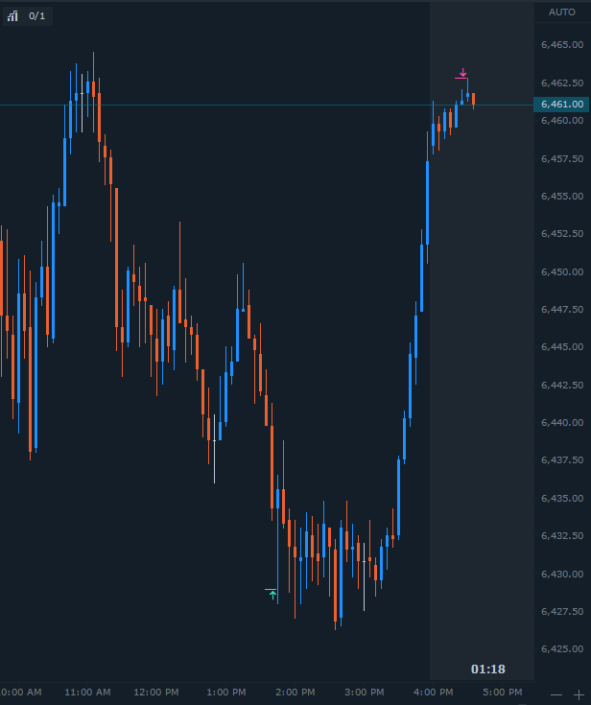The image size is (591, 705).
Task: Click the 6,440.00 price axis label
Action: pos(562,423)
